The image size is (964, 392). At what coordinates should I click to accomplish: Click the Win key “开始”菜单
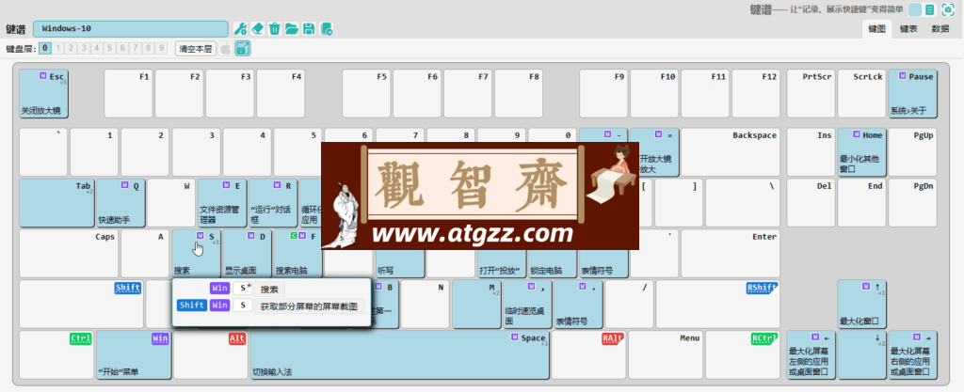134,355
